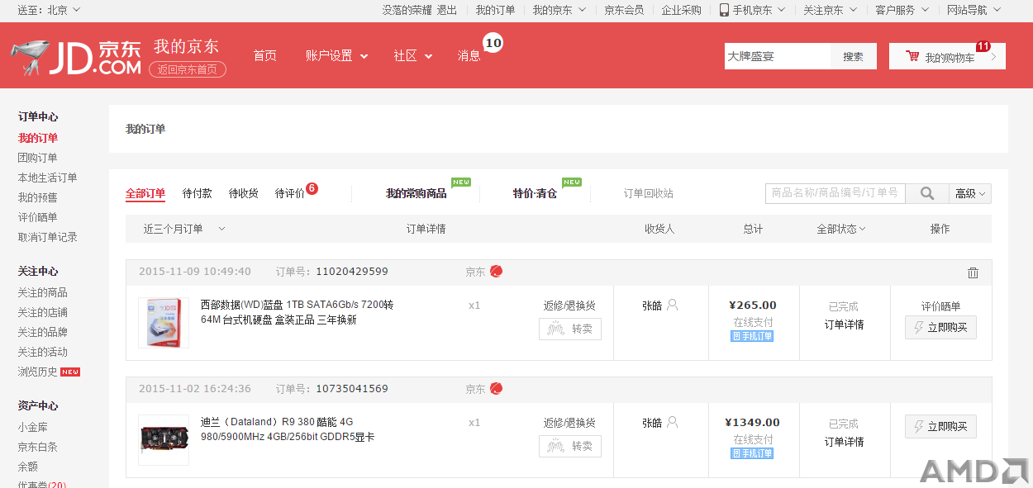Image resolution: width=1033 pixels, height=488 pixels.
Task: Click red JD seller icon on order 10735041569
Action: coord(496,388)
